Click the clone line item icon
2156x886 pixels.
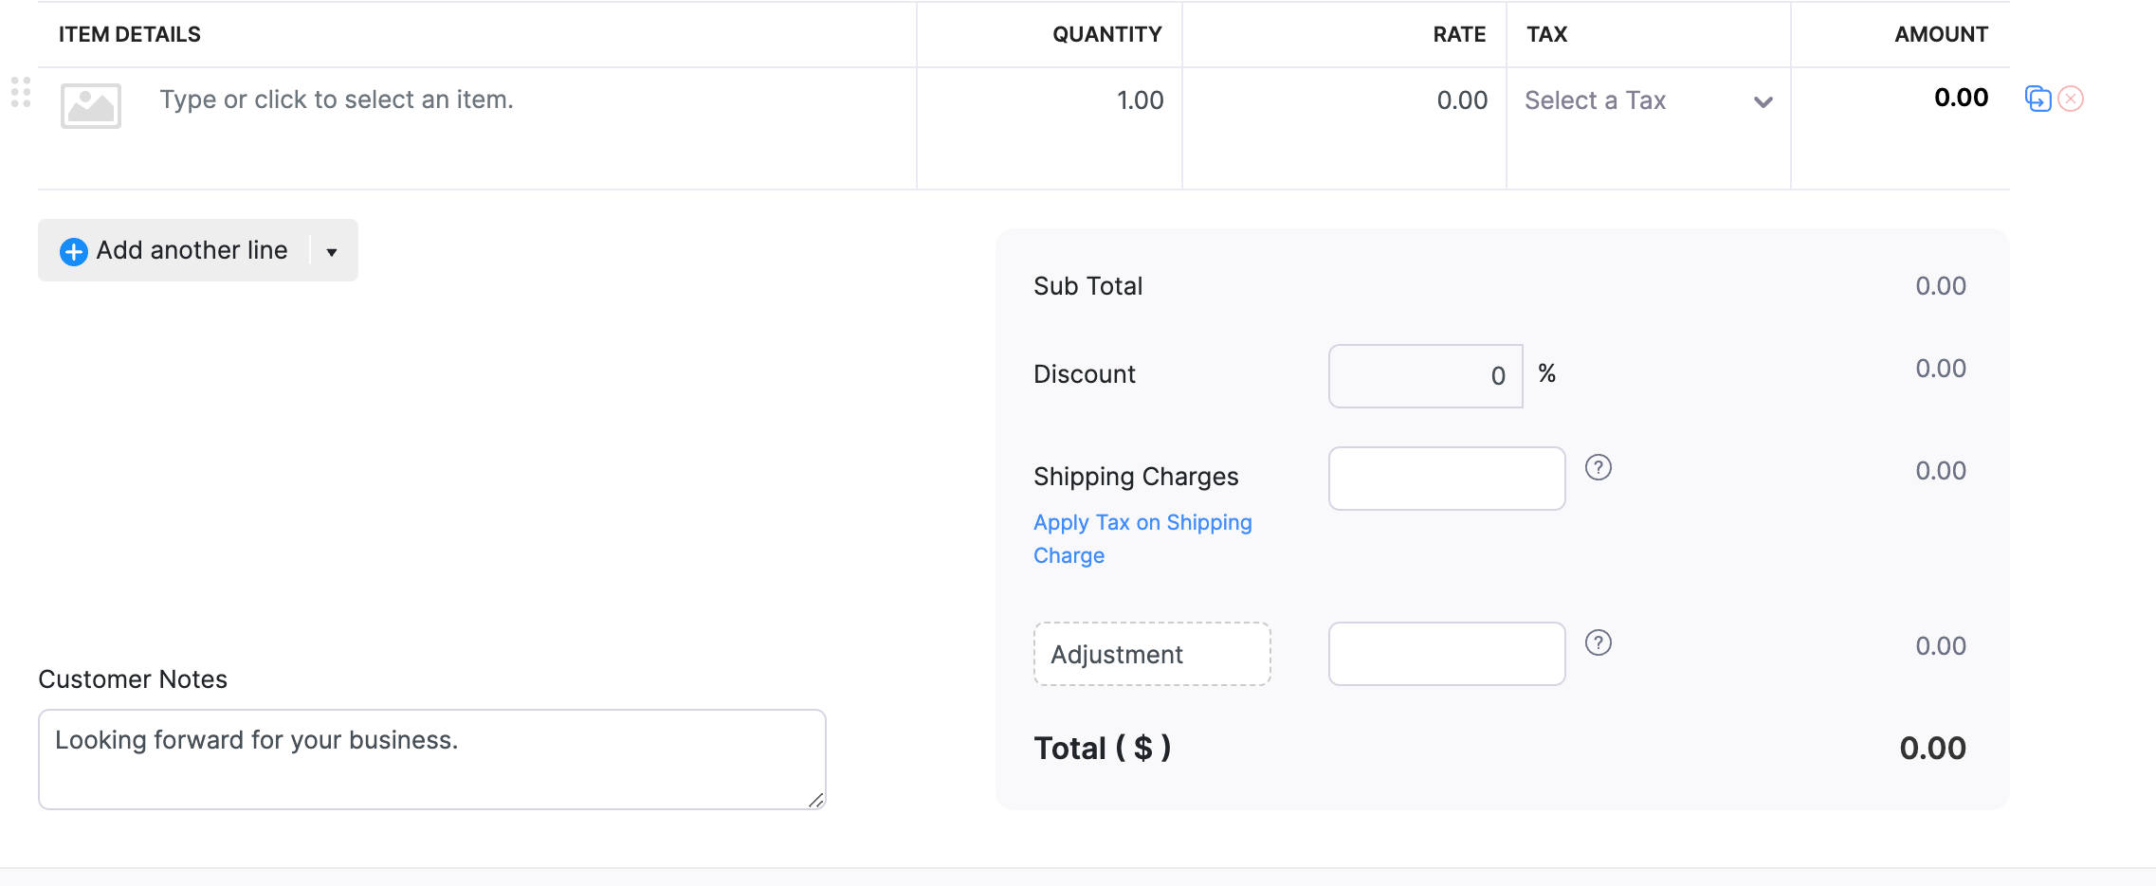[2037, 99]
